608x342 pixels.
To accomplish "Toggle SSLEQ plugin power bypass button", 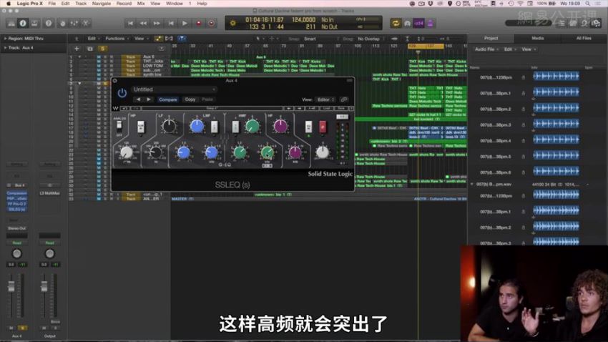I will (x=122, y=93).
